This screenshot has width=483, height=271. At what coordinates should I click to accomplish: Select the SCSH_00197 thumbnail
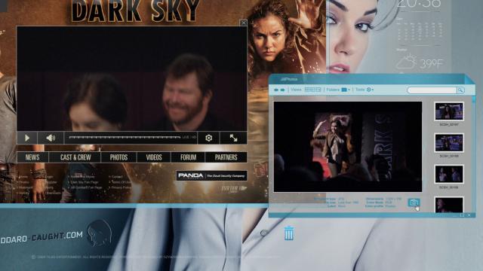click(449, 111)
